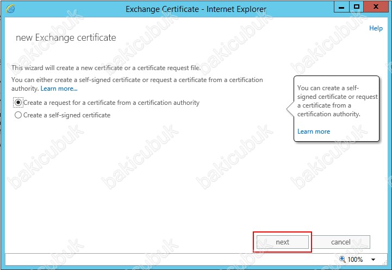Open the Help link
The height and width of the screenshot is (270, 392).
click(376, 28)
